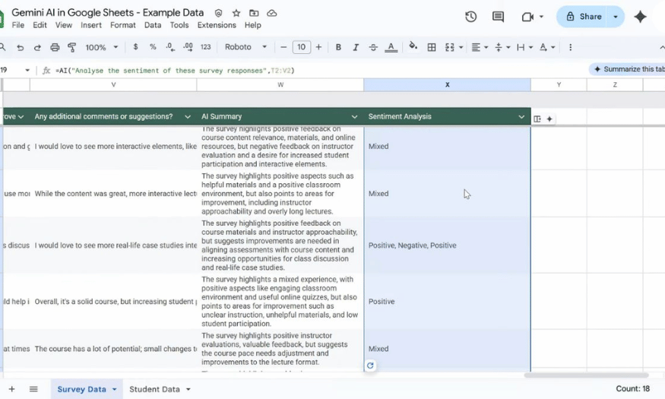Open the Tools menu

tap(179, 25)
